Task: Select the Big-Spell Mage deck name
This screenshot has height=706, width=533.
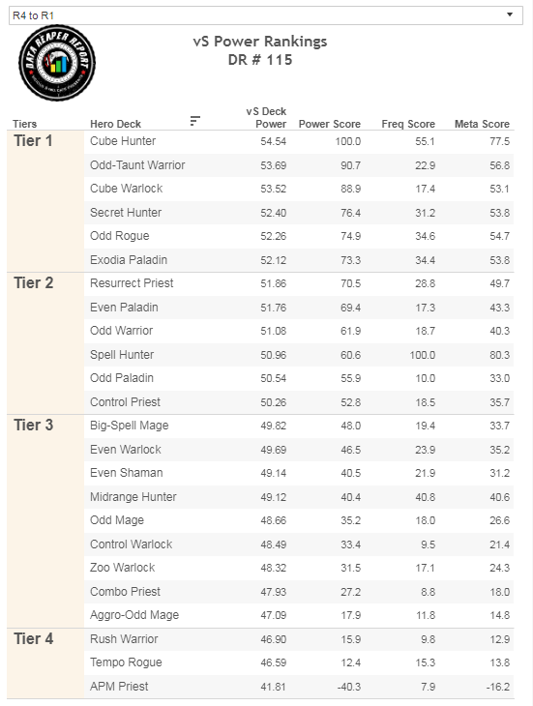Action: tap(130, 426)
